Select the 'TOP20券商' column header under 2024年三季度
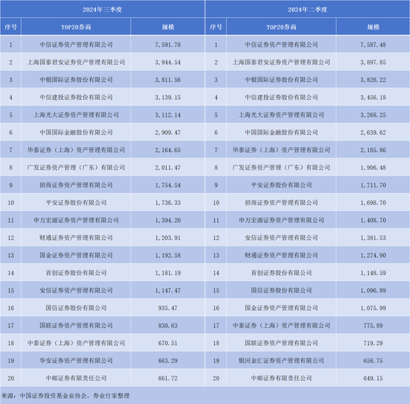The width and height of the screenshot is (410, 404). (76, 27)
